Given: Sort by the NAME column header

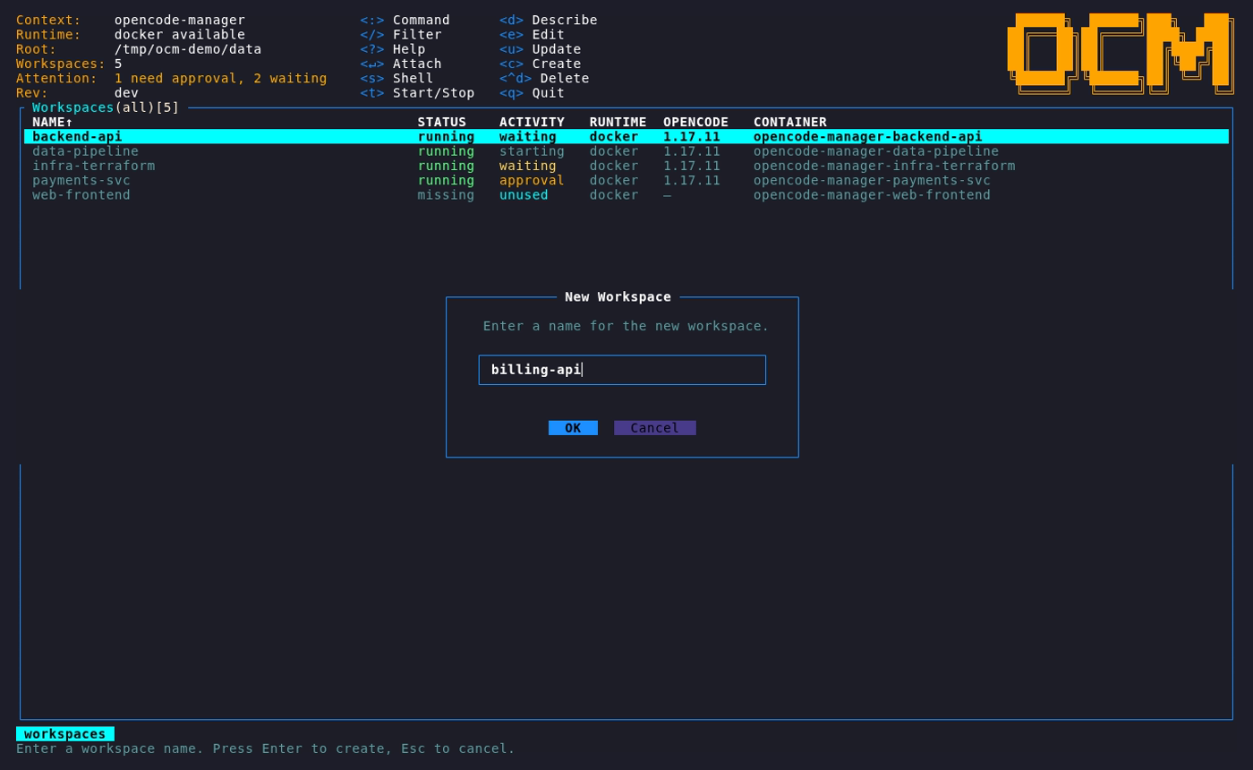Looking at the screenshot, I should point(53,122).
